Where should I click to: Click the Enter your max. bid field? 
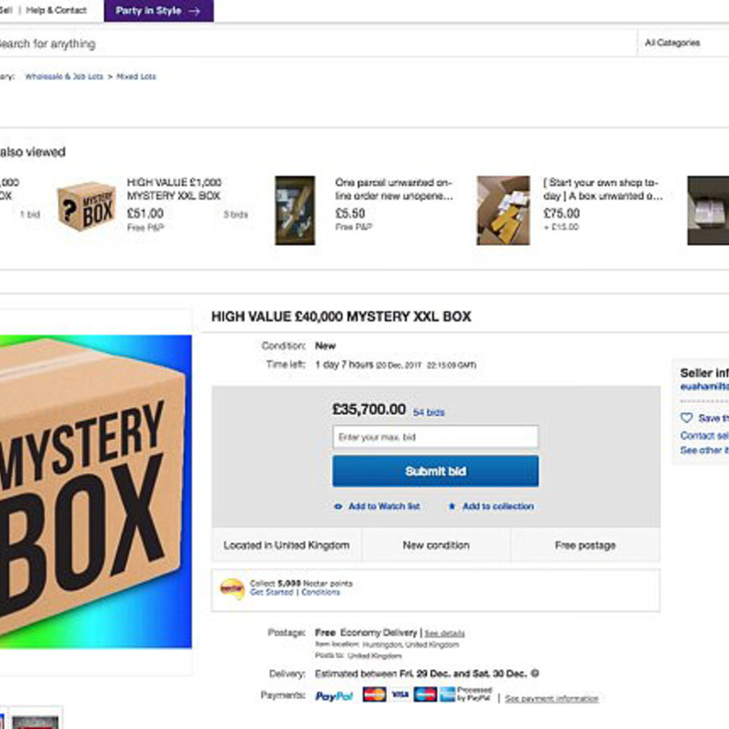click(x=435, y=437)
